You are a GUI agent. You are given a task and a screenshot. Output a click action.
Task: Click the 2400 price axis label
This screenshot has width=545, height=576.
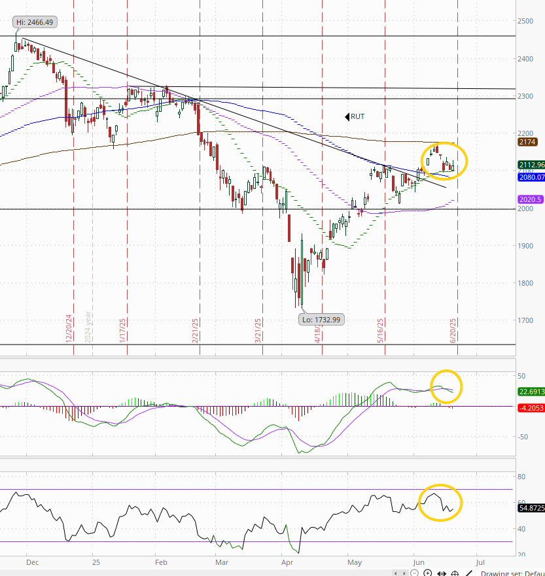[x=525, y=59]
